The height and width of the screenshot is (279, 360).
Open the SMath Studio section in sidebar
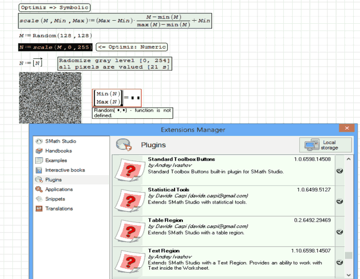point(60,141)
